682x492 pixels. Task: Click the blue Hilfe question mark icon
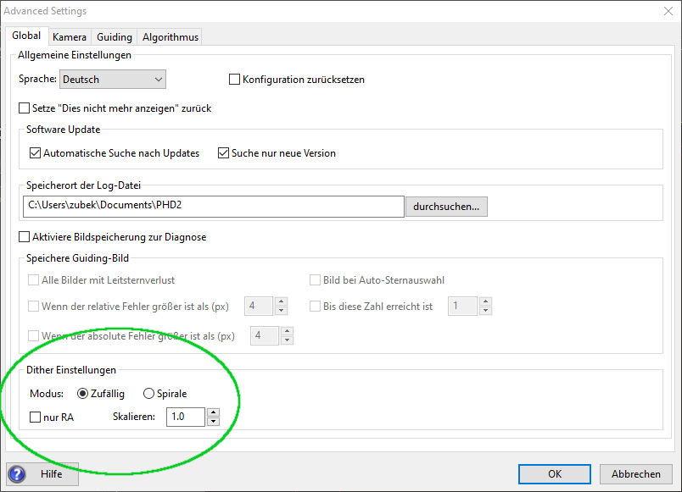point(17,474)
